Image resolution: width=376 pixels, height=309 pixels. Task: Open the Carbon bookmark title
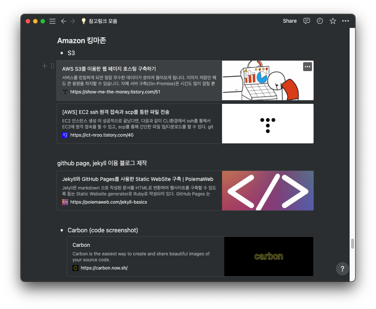(x=81, y=245)
